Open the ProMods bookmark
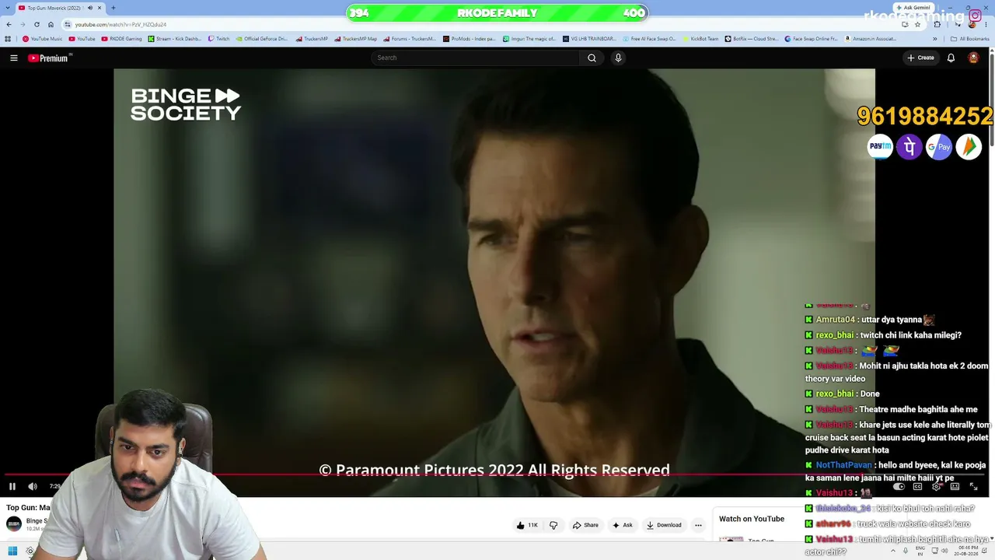The width and height of the screenshot is (995, 560). tap(470, 39)
